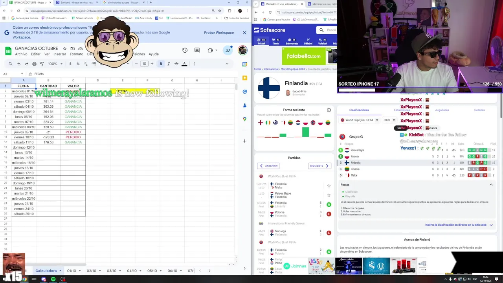Image resolution: width=503 pixels, height=283 pixels.
Task: Open Contacts side panel icon
Action: coord(244,105)
